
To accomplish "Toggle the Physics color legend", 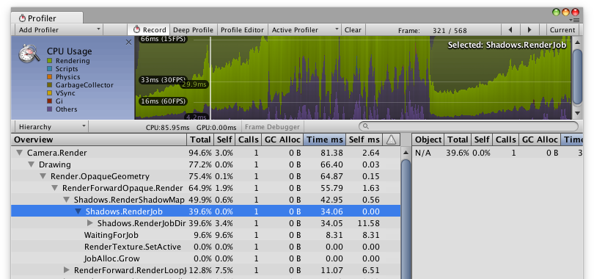I will (x=50, y=77).
